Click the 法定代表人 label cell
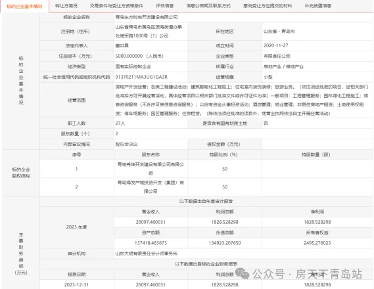This screenshot has width=374, height=289. point(76,45)
